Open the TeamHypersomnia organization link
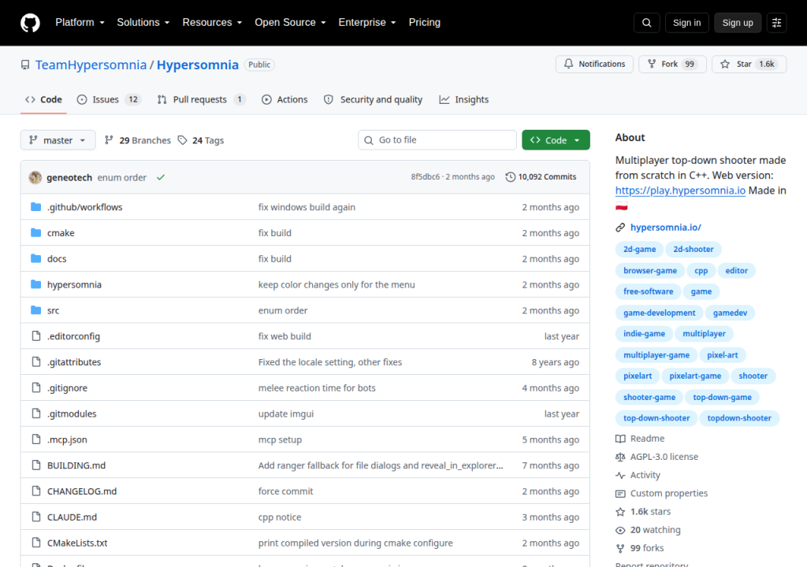Image resolution: width=807 pixels, height=567 pixels. tap(91, 65)
